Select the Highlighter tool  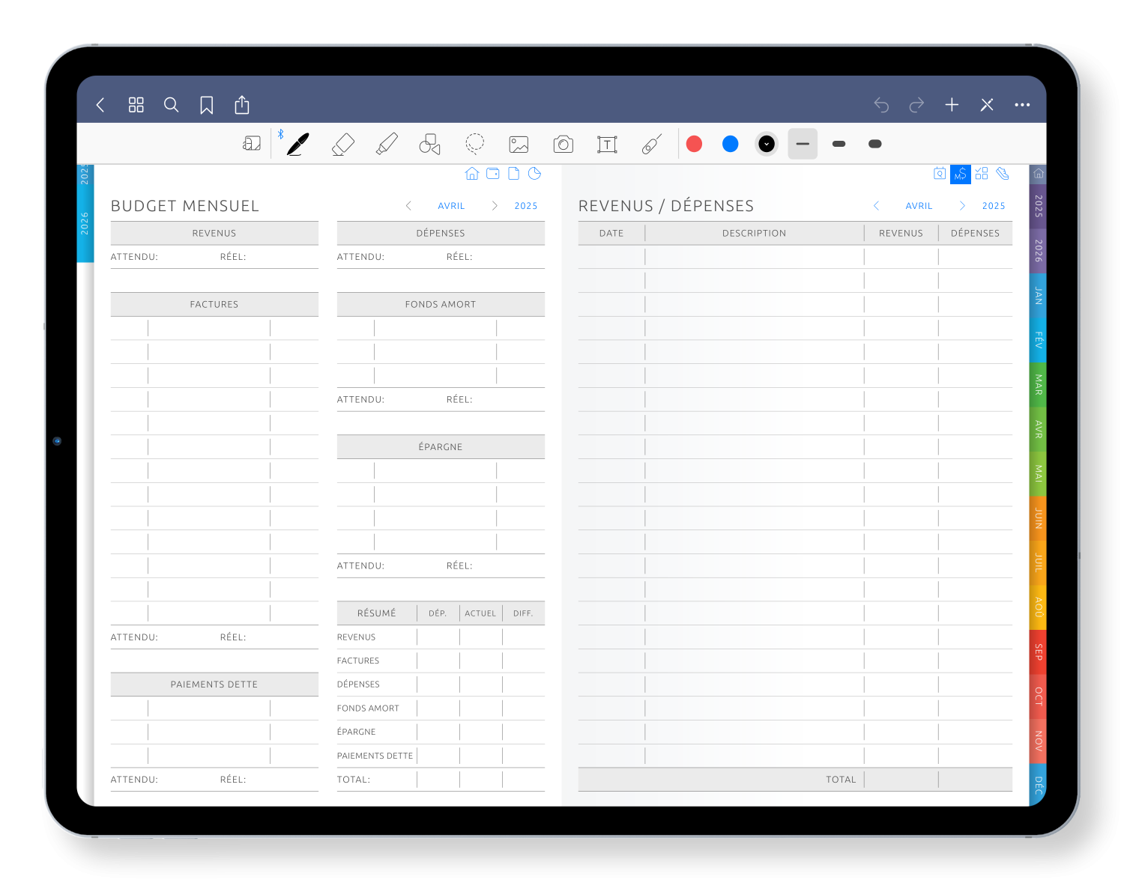[x=387, y=144]
